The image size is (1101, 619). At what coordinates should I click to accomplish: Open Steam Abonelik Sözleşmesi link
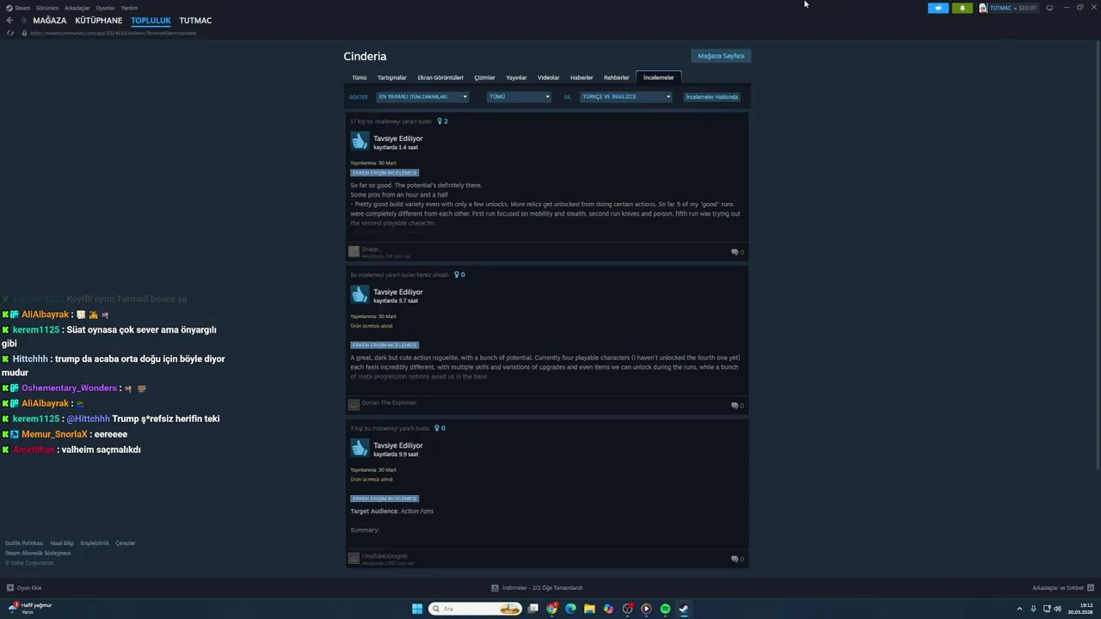click(38, 553)
